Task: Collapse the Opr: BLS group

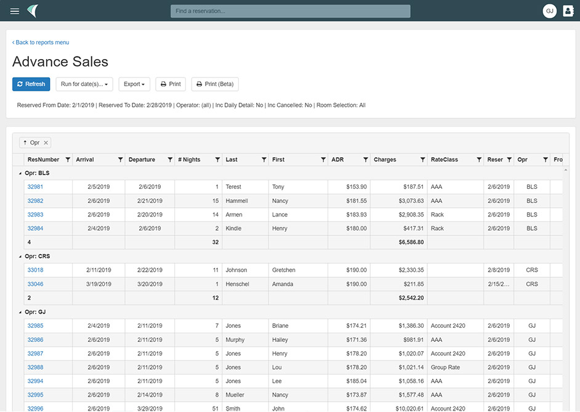Action: (20, 173)
